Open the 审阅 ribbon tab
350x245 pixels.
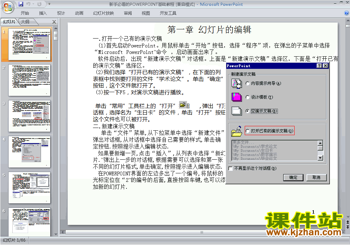[128, 13]
